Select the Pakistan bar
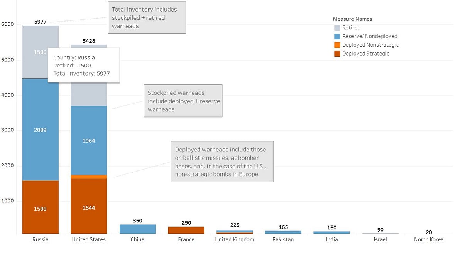Viewport: 463px width, 254px height. click(x=283, y=232)
